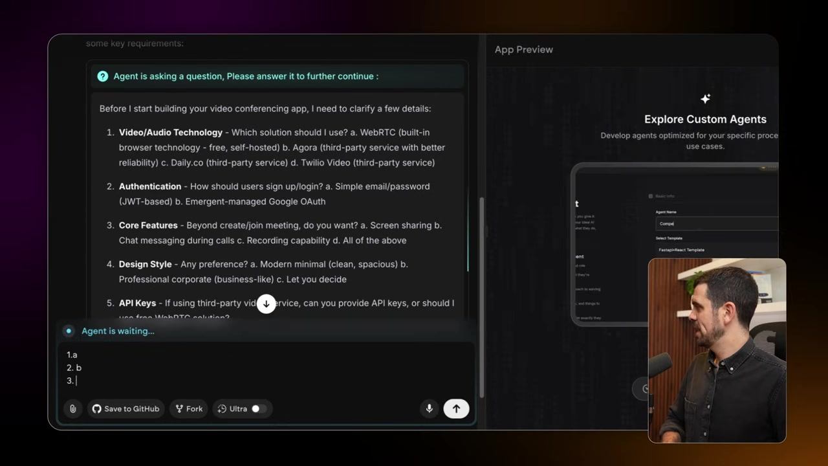The height and width of the screenshot is (466, 828).
Task: Click the round clock button under the preview
Action: coord(644,388)
